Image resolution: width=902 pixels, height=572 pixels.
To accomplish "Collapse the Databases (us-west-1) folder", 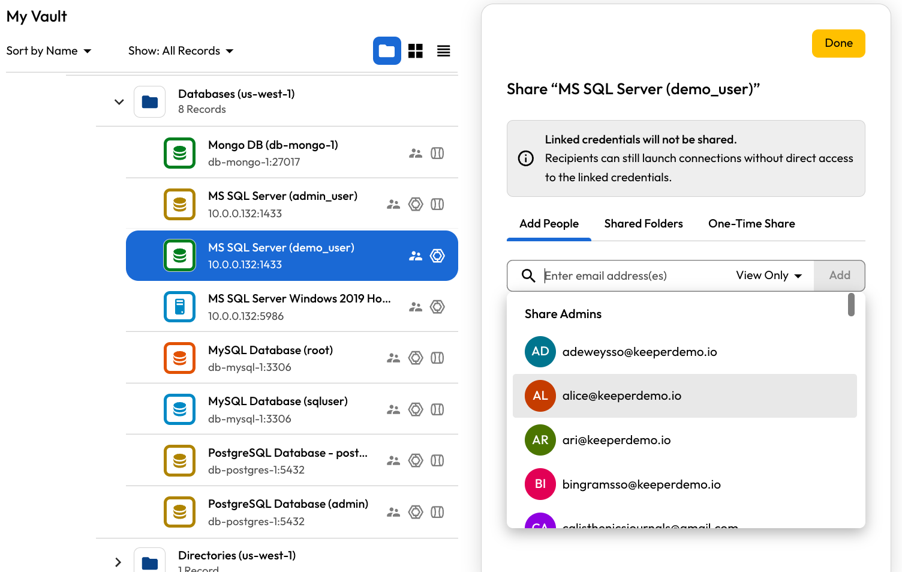I will pyautogui.click(x=119, y=102).
